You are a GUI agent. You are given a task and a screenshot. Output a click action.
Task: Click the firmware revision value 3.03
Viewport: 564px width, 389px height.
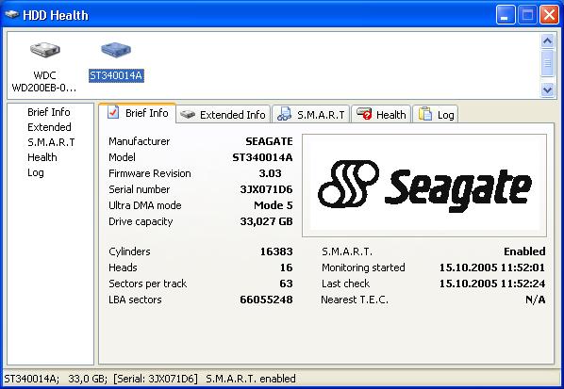[x=270, y=173]
